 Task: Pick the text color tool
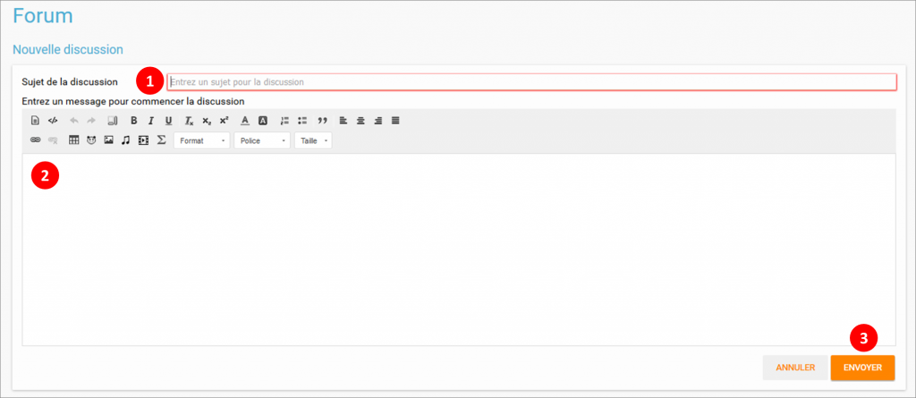point(245,120)
